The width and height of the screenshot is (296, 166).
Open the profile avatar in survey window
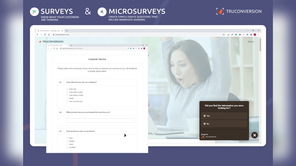(144, 49)
